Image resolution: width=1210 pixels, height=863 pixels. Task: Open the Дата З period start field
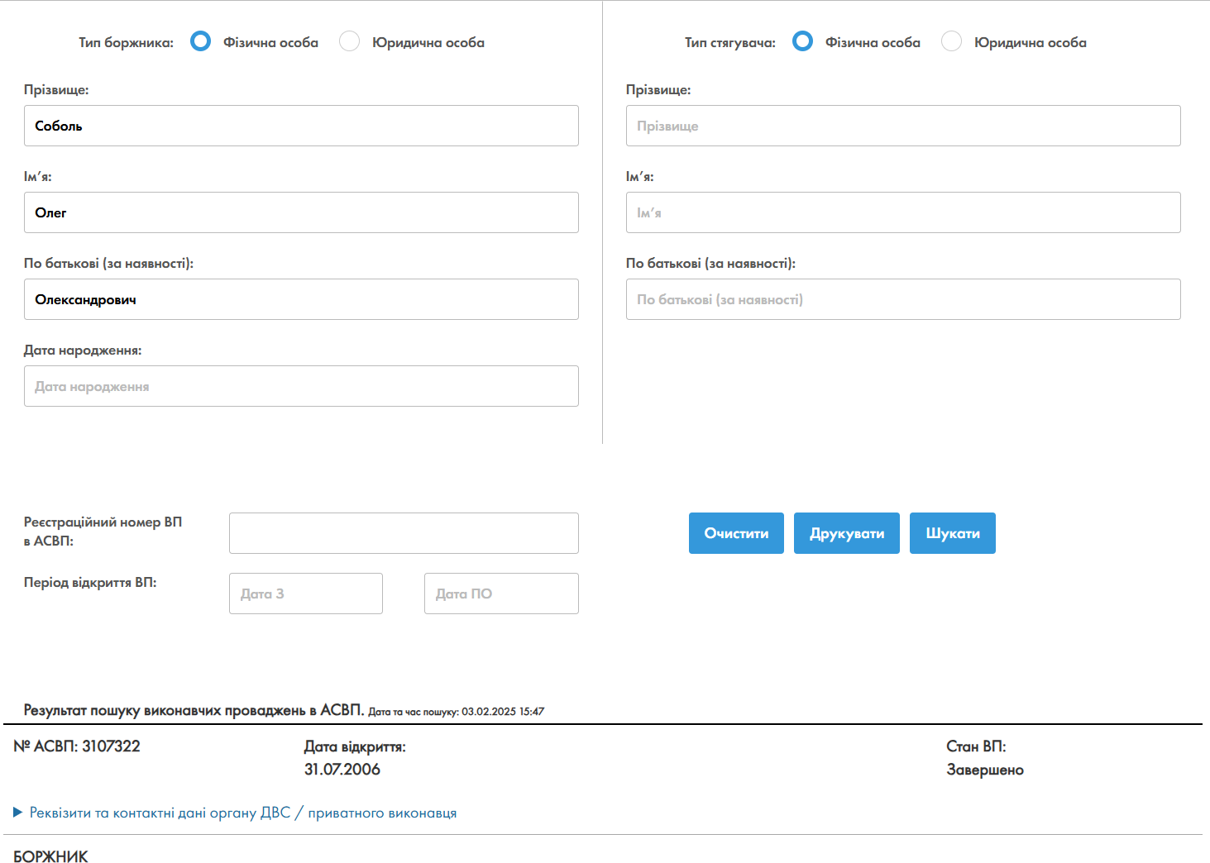coord(306,594)
